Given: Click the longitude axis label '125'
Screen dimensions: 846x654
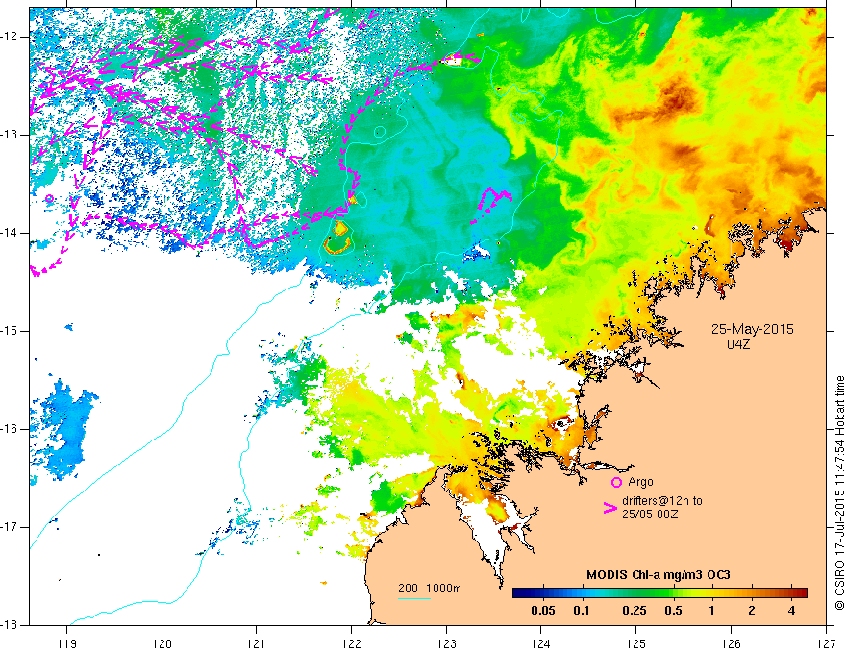Looking at the screenshot, I should click(x=636, y=643).
